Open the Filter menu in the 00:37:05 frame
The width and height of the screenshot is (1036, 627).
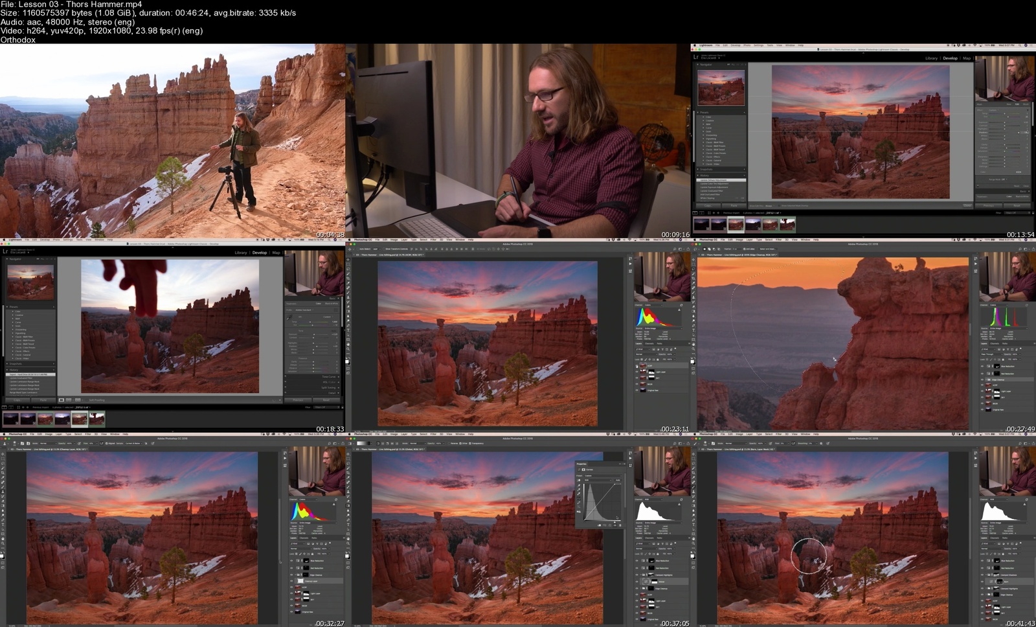tap(433, 434)
